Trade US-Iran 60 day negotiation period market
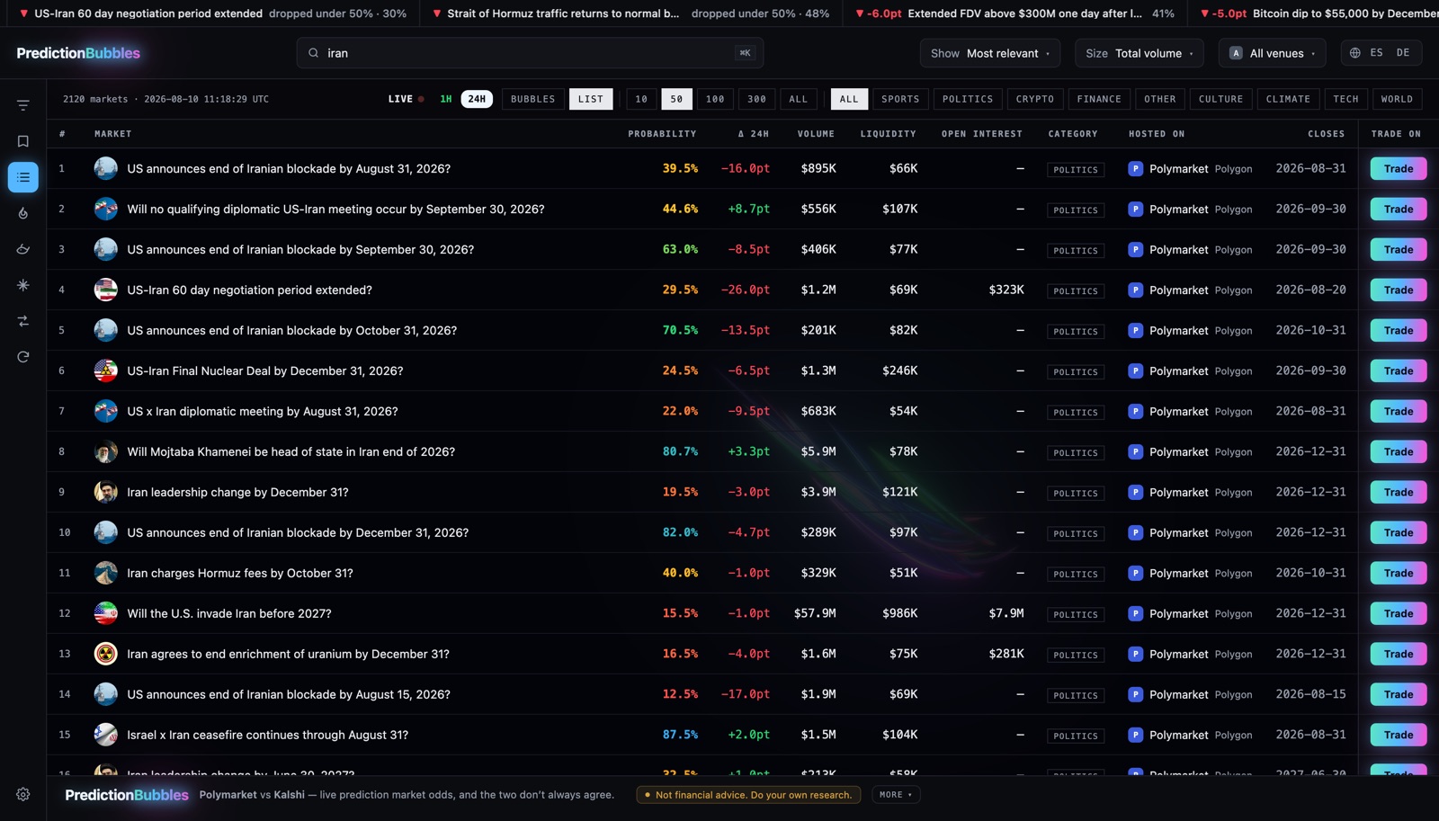 click(x=1399, y=290)
